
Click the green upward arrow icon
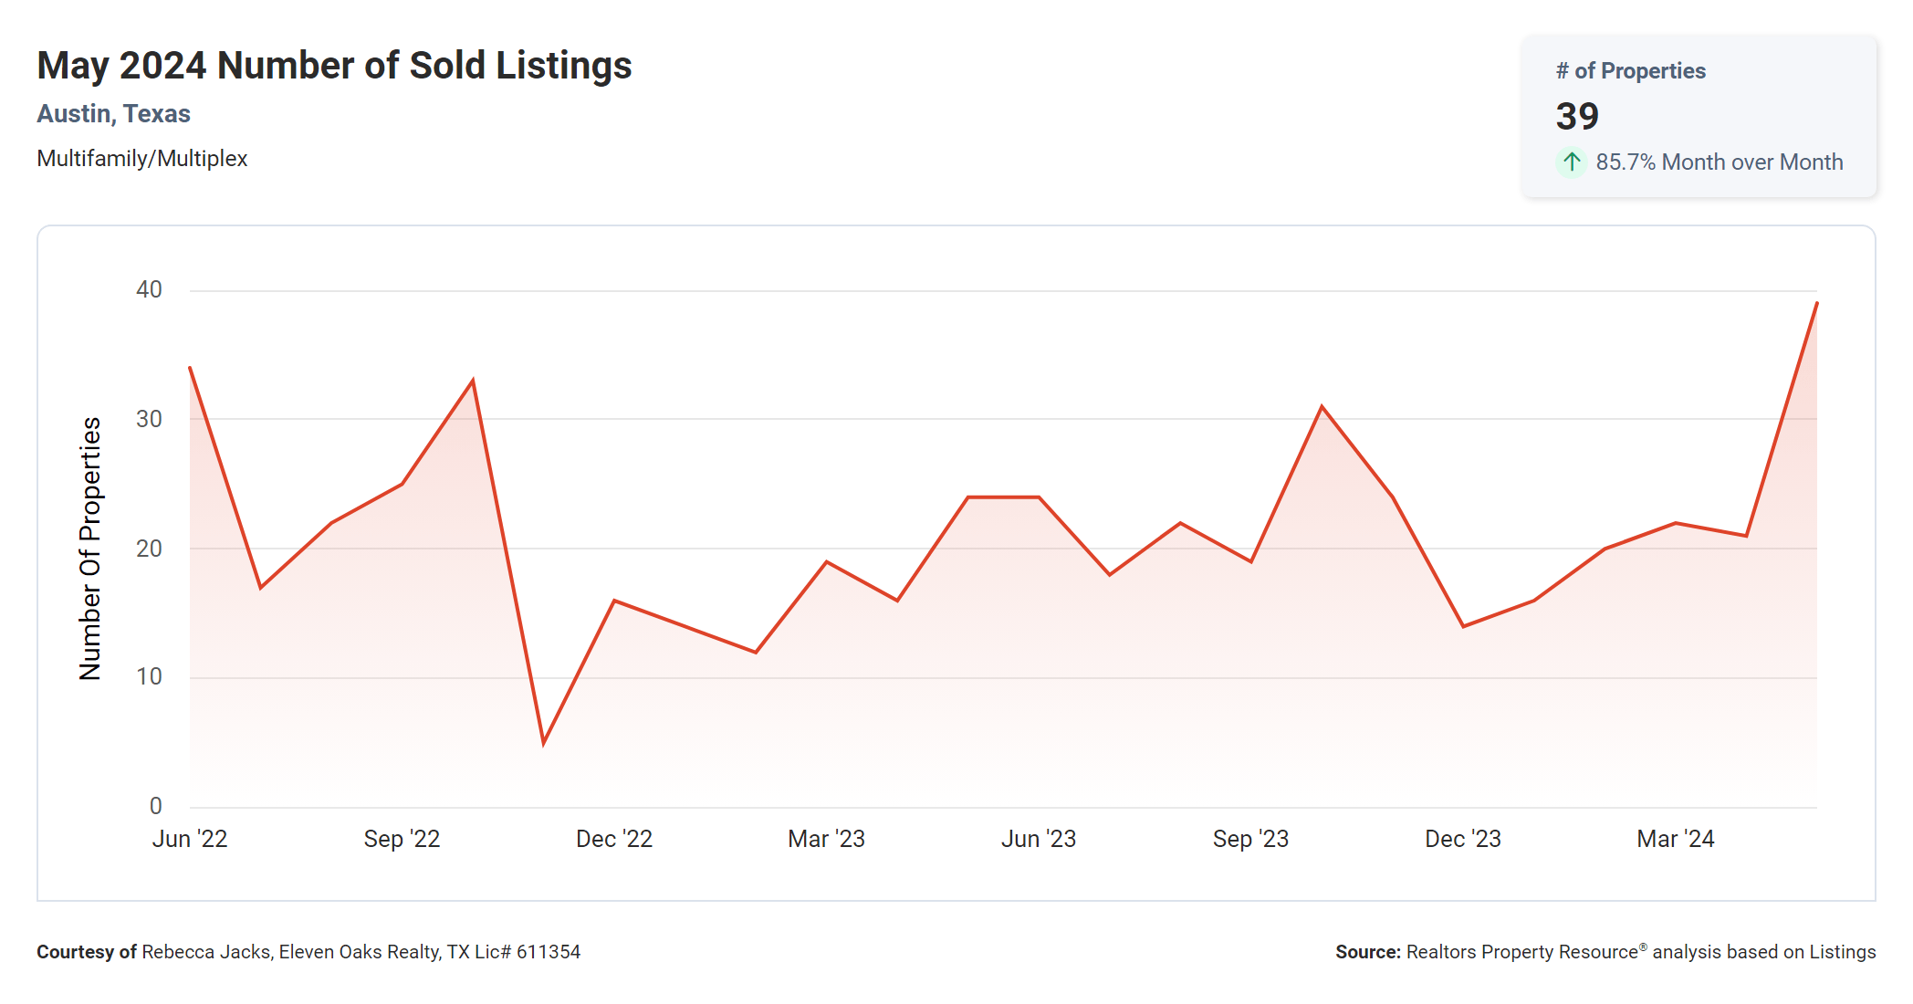(x=1571, y=162)
